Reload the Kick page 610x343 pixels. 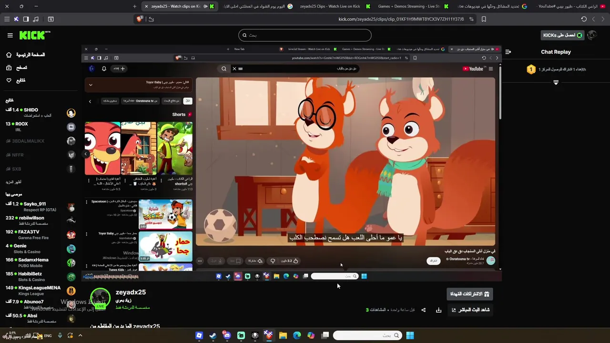[584, 19]
